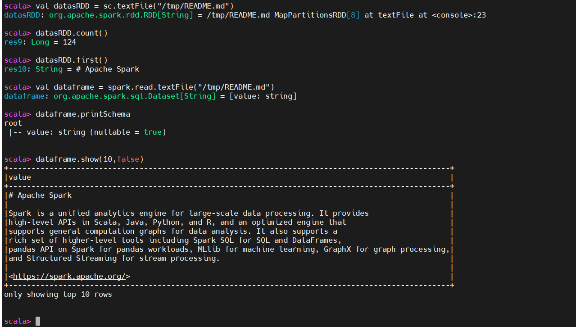Image resolution: width=576 pixels, height=327 pixels.
Task: Click the blinking cursor at the last prompt
Action: [x=38, y=321]
